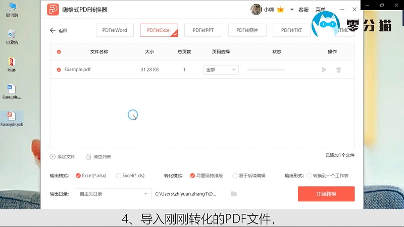Open the 回收站 desktop icon
Viewport: 404px width, 227px height.
tap(12, 37)
